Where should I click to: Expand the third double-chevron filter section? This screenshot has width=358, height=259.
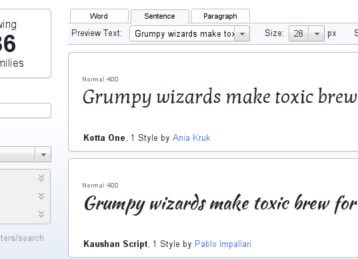point(41,214)
